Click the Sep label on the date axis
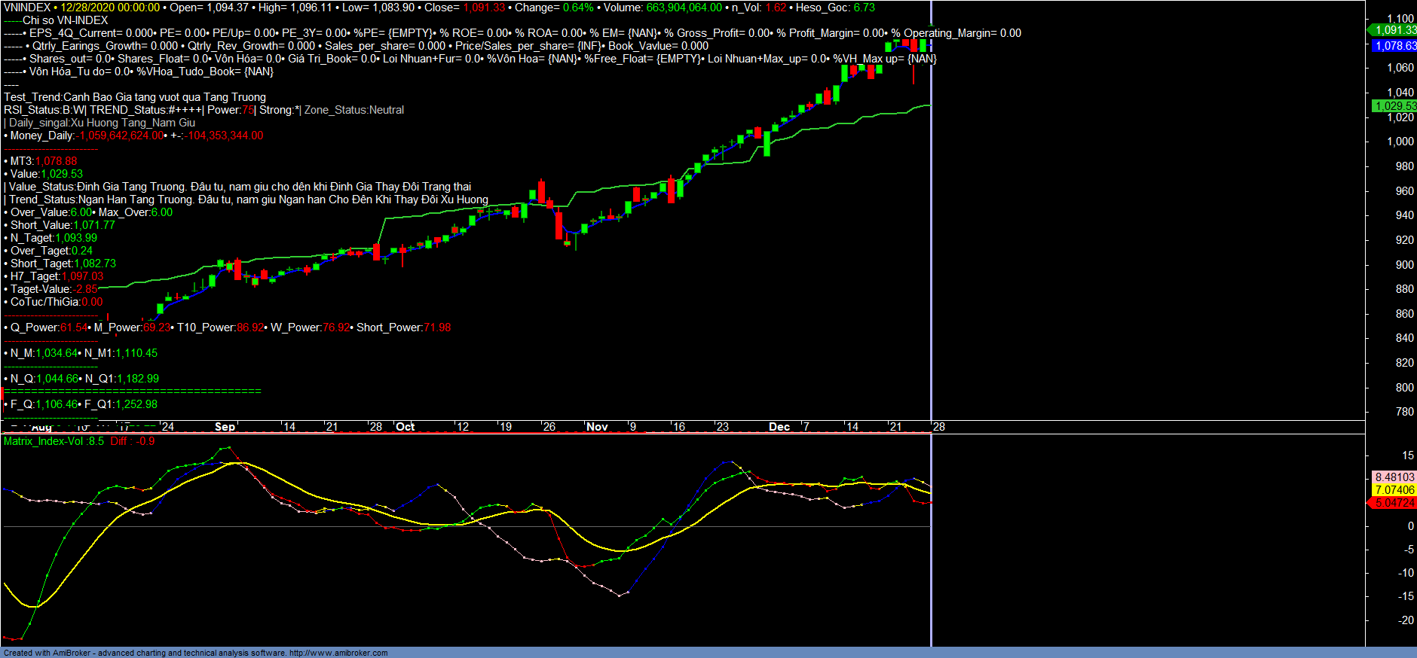The width and height of the screenshot is (1417, 658). (225, 427)
